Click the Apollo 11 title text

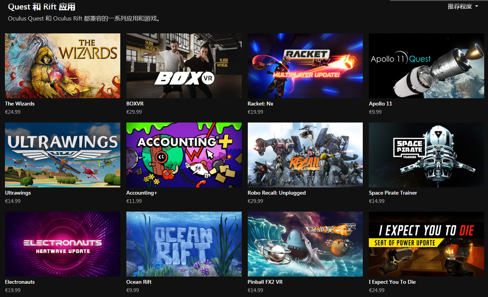381,104
